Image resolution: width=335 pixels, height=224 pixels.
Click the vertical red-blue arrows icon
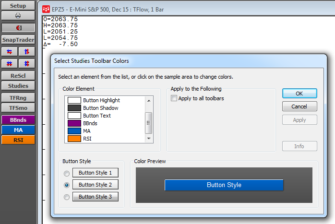pos(27,51)
